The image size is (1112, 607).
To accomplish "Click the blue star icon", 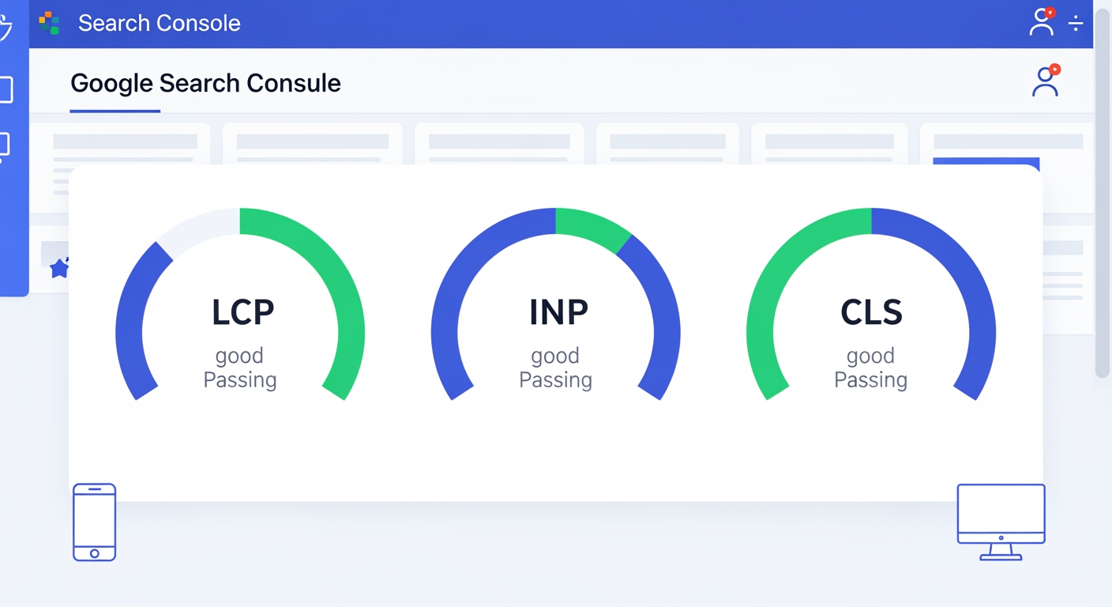I will click(59, 269).
